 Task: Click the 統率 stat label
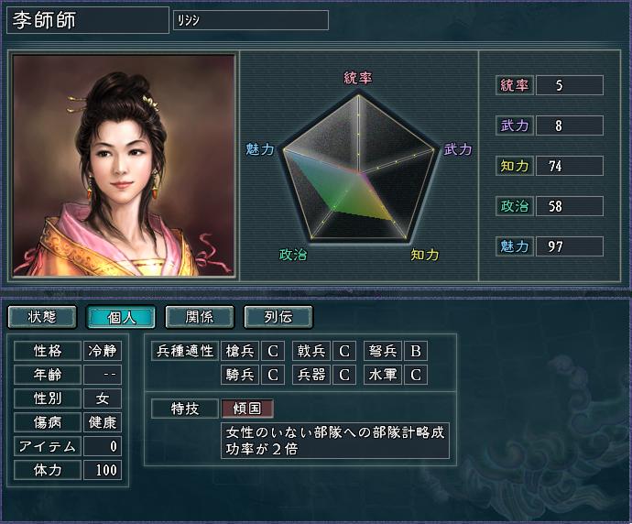pos(515,85)
